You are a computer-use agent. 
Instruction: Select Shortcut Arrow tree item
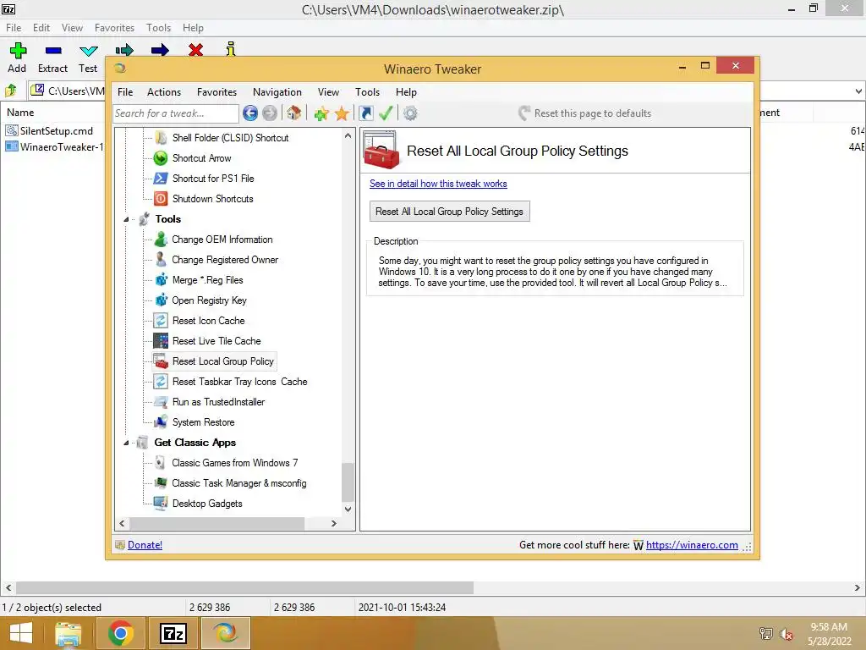click(201, 158)
